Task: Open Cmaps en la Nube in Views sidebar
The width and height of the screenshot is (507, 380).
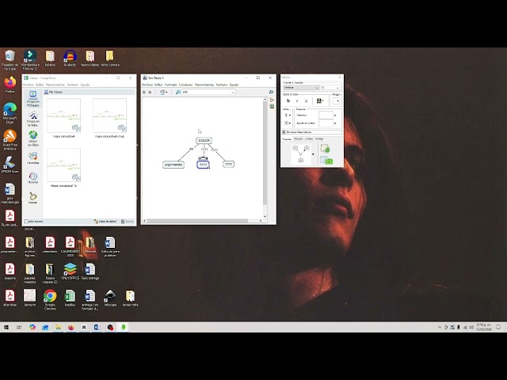Action: coord(32,119)
